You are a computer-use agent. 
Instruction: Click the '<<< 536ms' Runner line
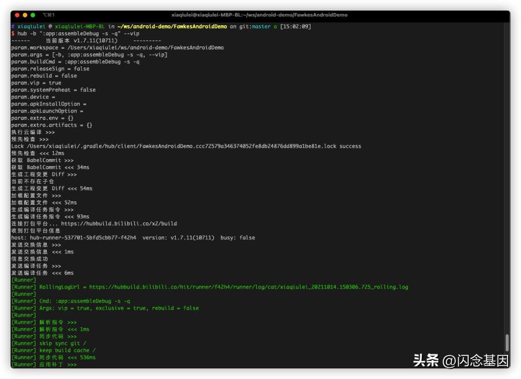pyautogui.click(x=53, y=357)
